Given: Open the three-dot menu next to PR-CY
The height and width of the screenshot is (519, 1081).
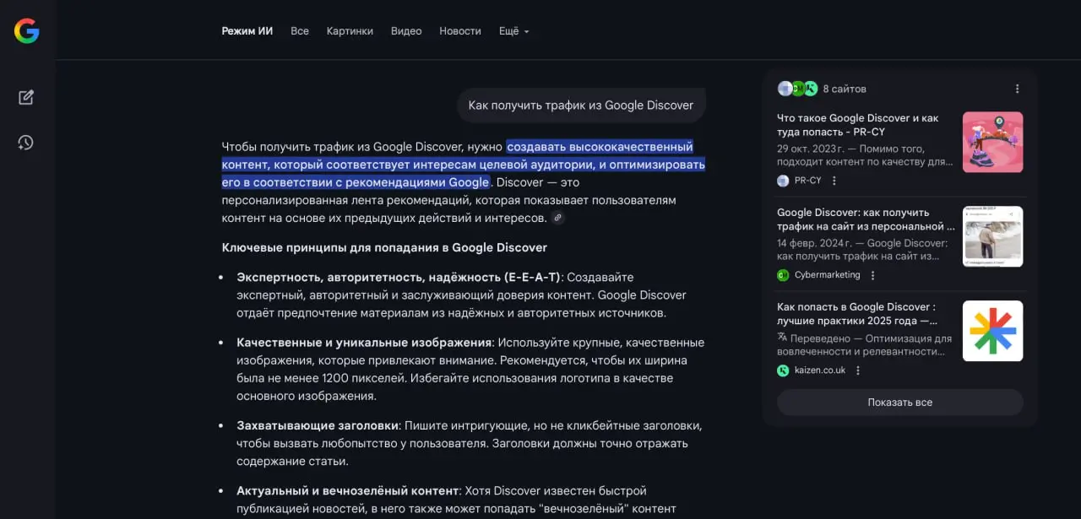Looking at the screenshot, I should (x=834, y=181).
